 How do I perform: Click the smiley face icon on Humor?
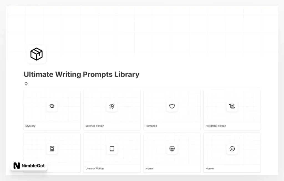232,149
